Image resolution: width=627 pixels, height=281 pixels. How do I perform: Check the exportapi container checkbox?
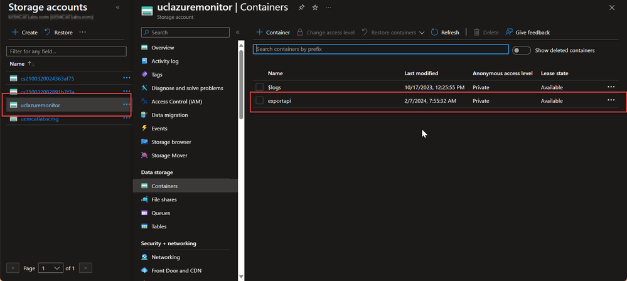pyautogui.click(x=259, y=101)
